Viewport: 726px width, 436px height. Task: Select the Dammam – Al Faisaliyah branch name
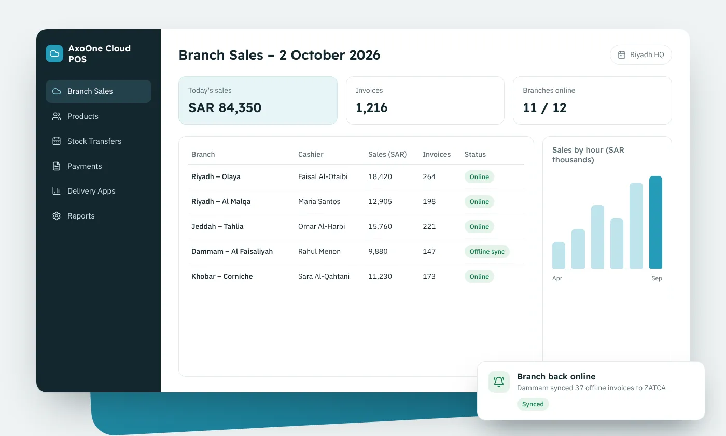pos(232,251)
